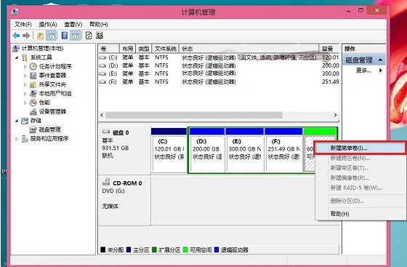Expand the 性能 node arrow
The width and height of the screenshot is (407, 267).
(x=25, y=103)
